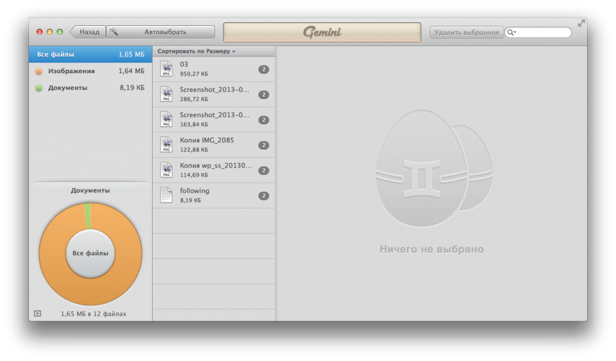Image resolution: width=616 pixels, height=361 pixels.
Task: Focus the search input field
Action: (538, 32)
